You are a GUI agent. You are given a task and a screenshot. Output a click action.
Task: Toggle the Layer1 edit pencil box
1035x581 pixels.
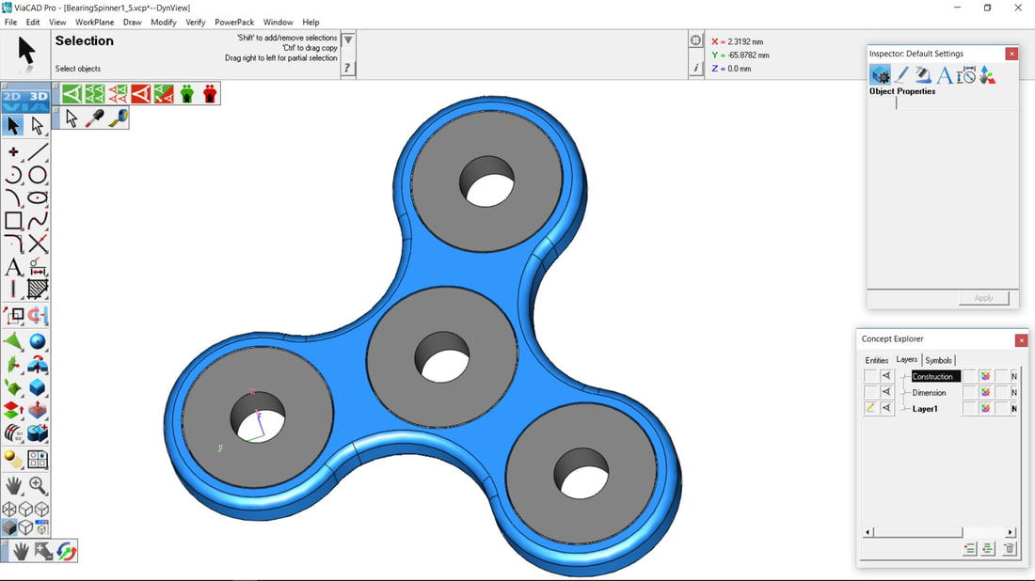pos(870,408)
